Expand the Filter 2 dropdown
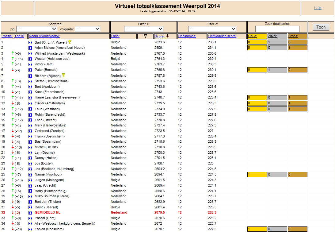Image resolution: width=335 pixels, height=232 pixels. [x=212, y=29]
